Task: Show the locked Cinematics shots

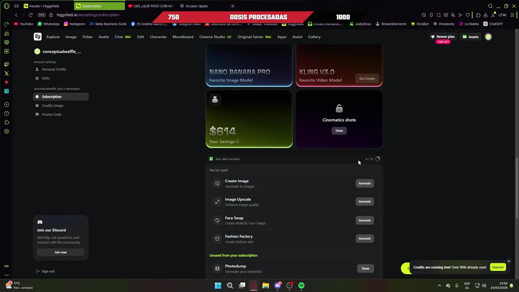Action: 339,131
